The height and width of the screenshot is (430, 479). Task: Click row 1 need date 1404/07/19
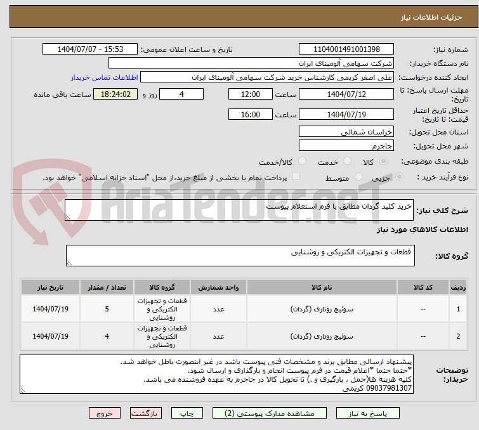[x=50, y=309]
